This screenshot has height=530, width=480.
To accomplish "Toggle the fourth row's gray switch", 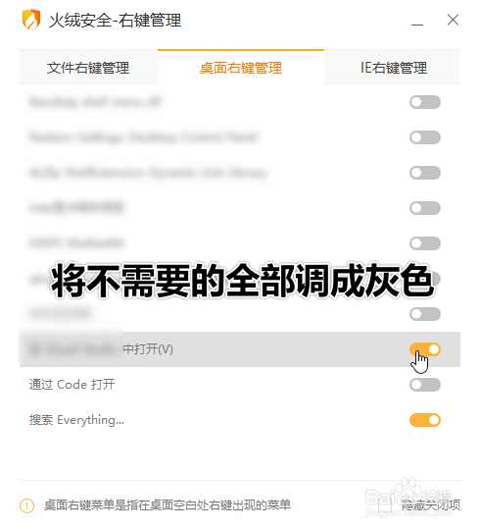I will point(425,208).
